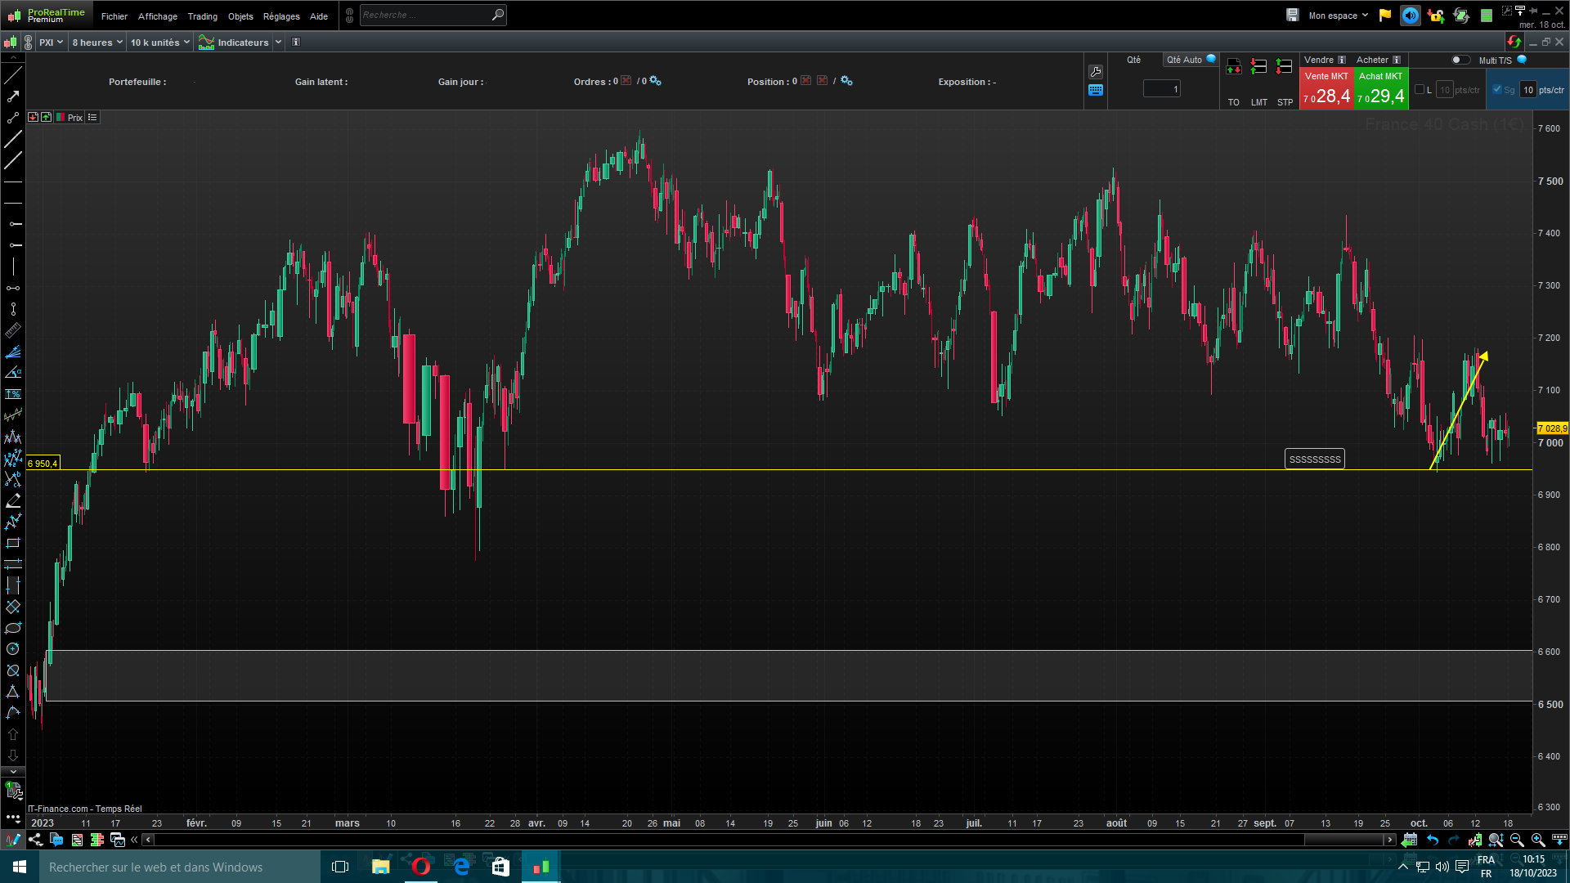Enable the L pts/ctr checkbox
This screenshot has width=1570, height=883.
pos(1420,90)
